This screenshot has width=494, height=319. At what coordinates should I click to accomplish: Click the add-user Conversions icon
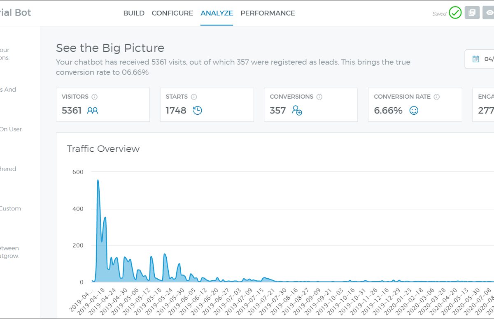(297, 111)
